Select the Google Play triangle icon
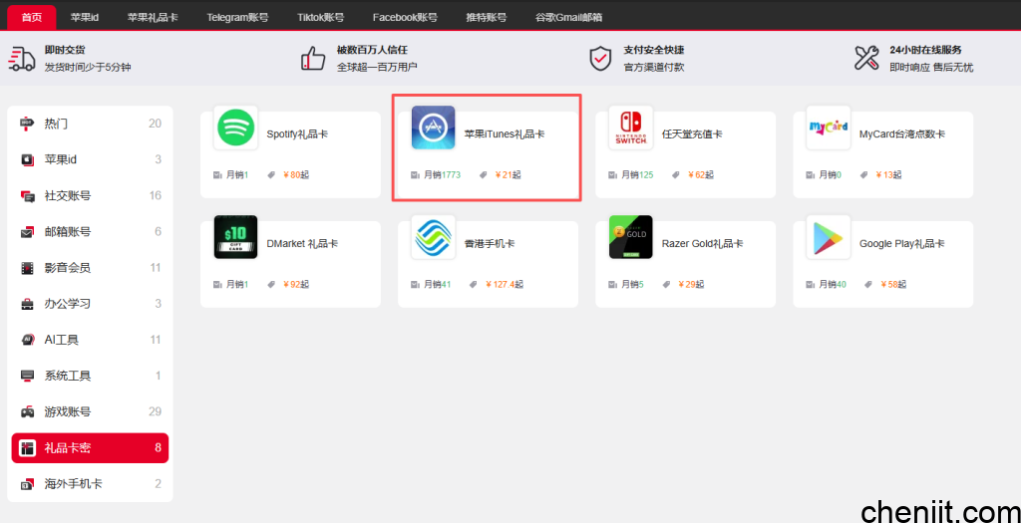The width and height of the screenshot is (1021, 523). tap(828, 237)
